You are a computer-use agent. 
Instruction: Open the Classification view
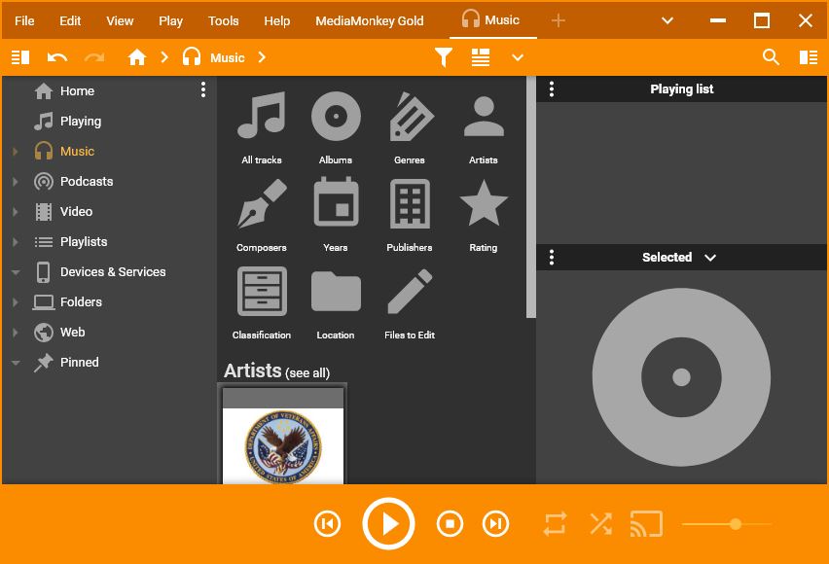262,302
